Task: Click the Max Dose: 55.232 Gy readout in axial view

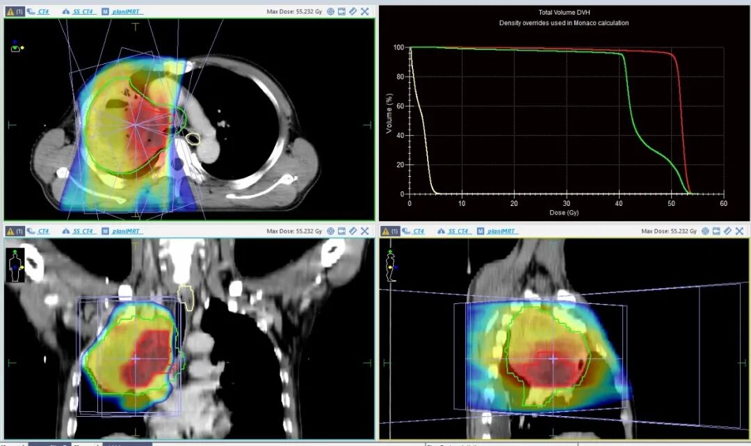Action: (294, 12)
